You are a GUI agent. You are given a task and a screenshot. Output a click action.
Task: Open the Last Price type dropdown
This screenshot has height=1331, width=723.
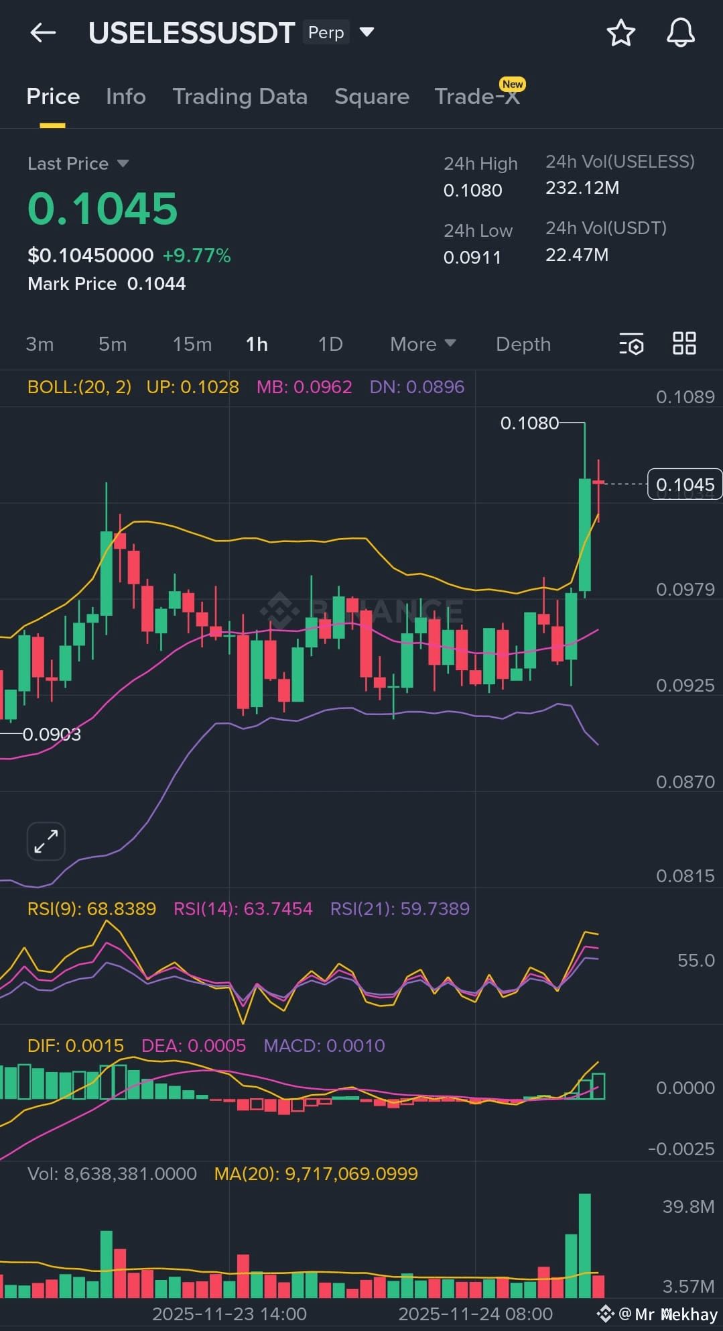click(123, 163)
